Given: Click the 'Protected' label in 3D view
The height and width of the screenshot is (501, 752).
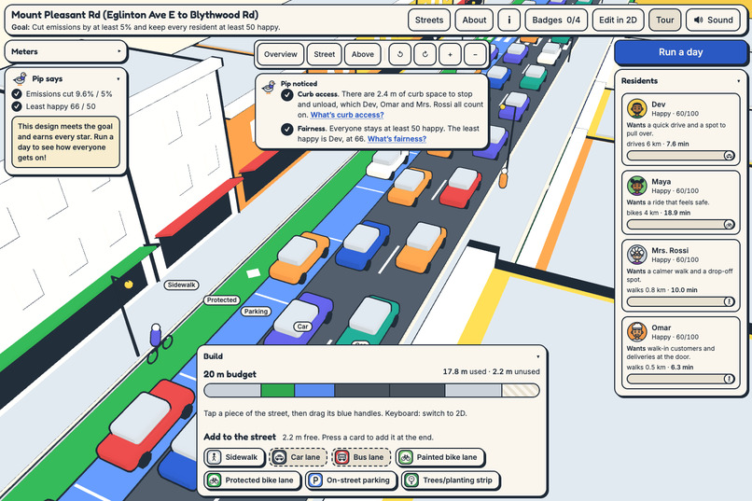Looking at the screenshot, I should 221,299.
